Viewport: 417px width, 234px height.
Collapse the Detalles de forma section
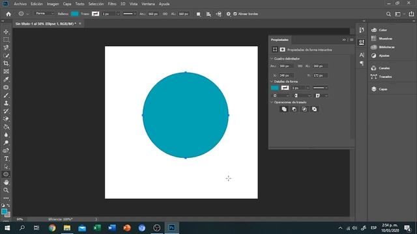272,81
